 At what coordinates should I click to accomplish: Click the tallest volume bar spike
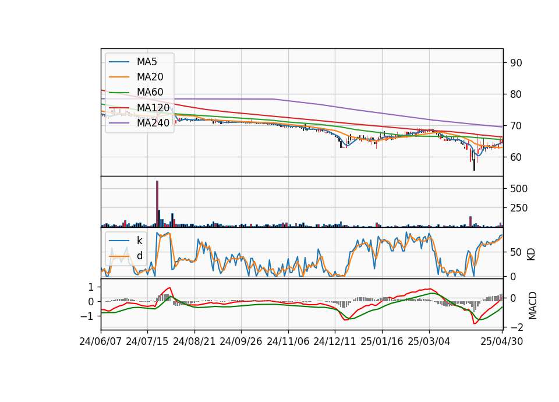(157, 204)
